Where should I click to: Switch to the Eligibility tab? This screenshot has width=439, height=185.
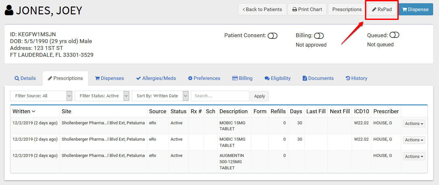(277, 78)
